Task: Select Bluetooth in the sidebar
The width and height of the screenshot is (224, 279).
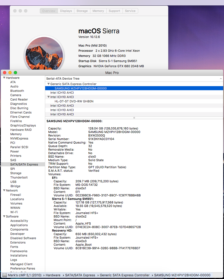Action: click(x=17, y=91)
